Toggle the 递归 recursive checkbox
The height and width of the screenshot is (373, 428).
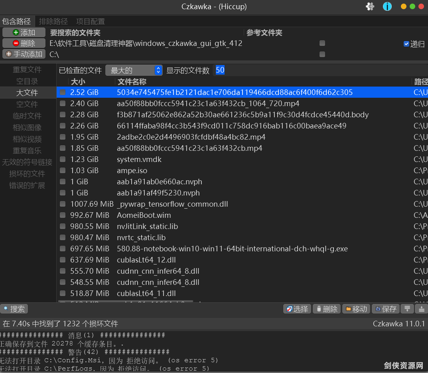(406, 44)
